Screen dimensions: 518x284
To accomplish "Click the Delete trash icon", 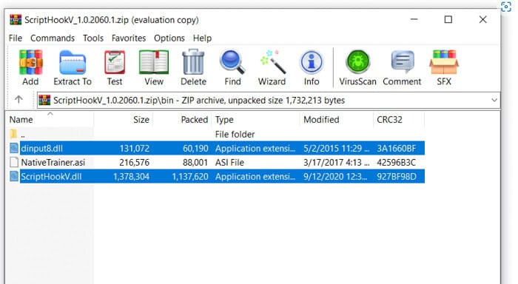I will [193, 61].
